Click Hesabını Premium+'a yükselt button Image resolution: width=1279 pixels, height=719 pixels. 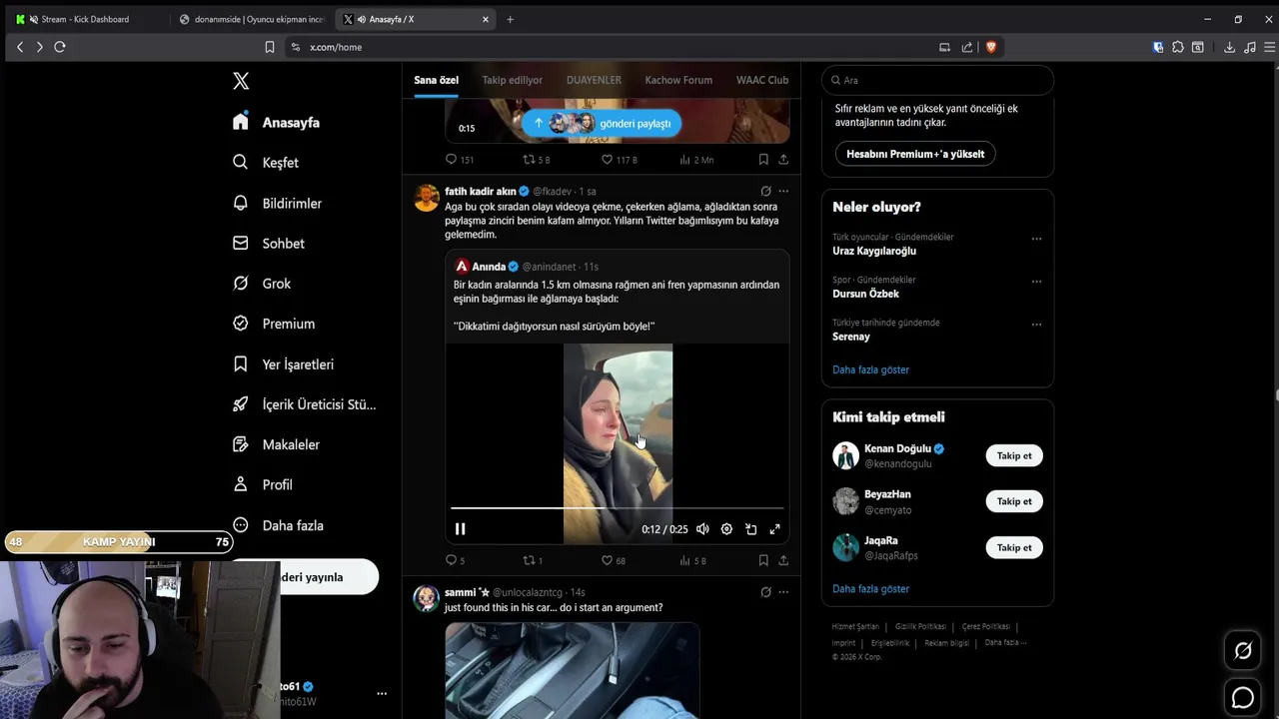915,154
